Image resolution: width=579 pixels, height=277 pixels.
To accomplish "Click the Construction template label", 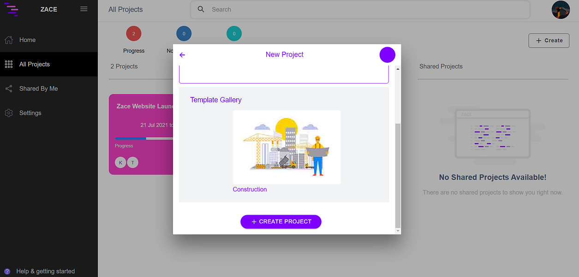I will click(250, 189).
